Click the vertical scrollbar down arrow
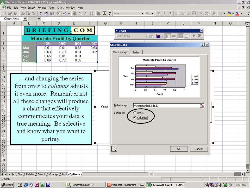 247,171
